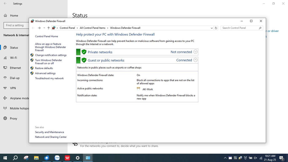
Task: Open Control Panel Home link
Action: pos(46,36)
